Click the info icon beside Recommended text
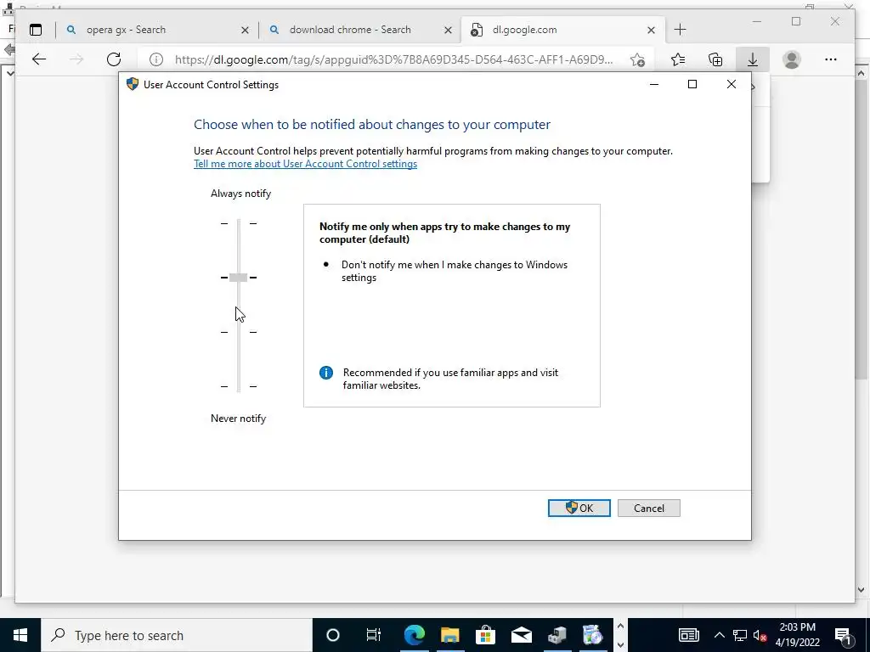 326,373
